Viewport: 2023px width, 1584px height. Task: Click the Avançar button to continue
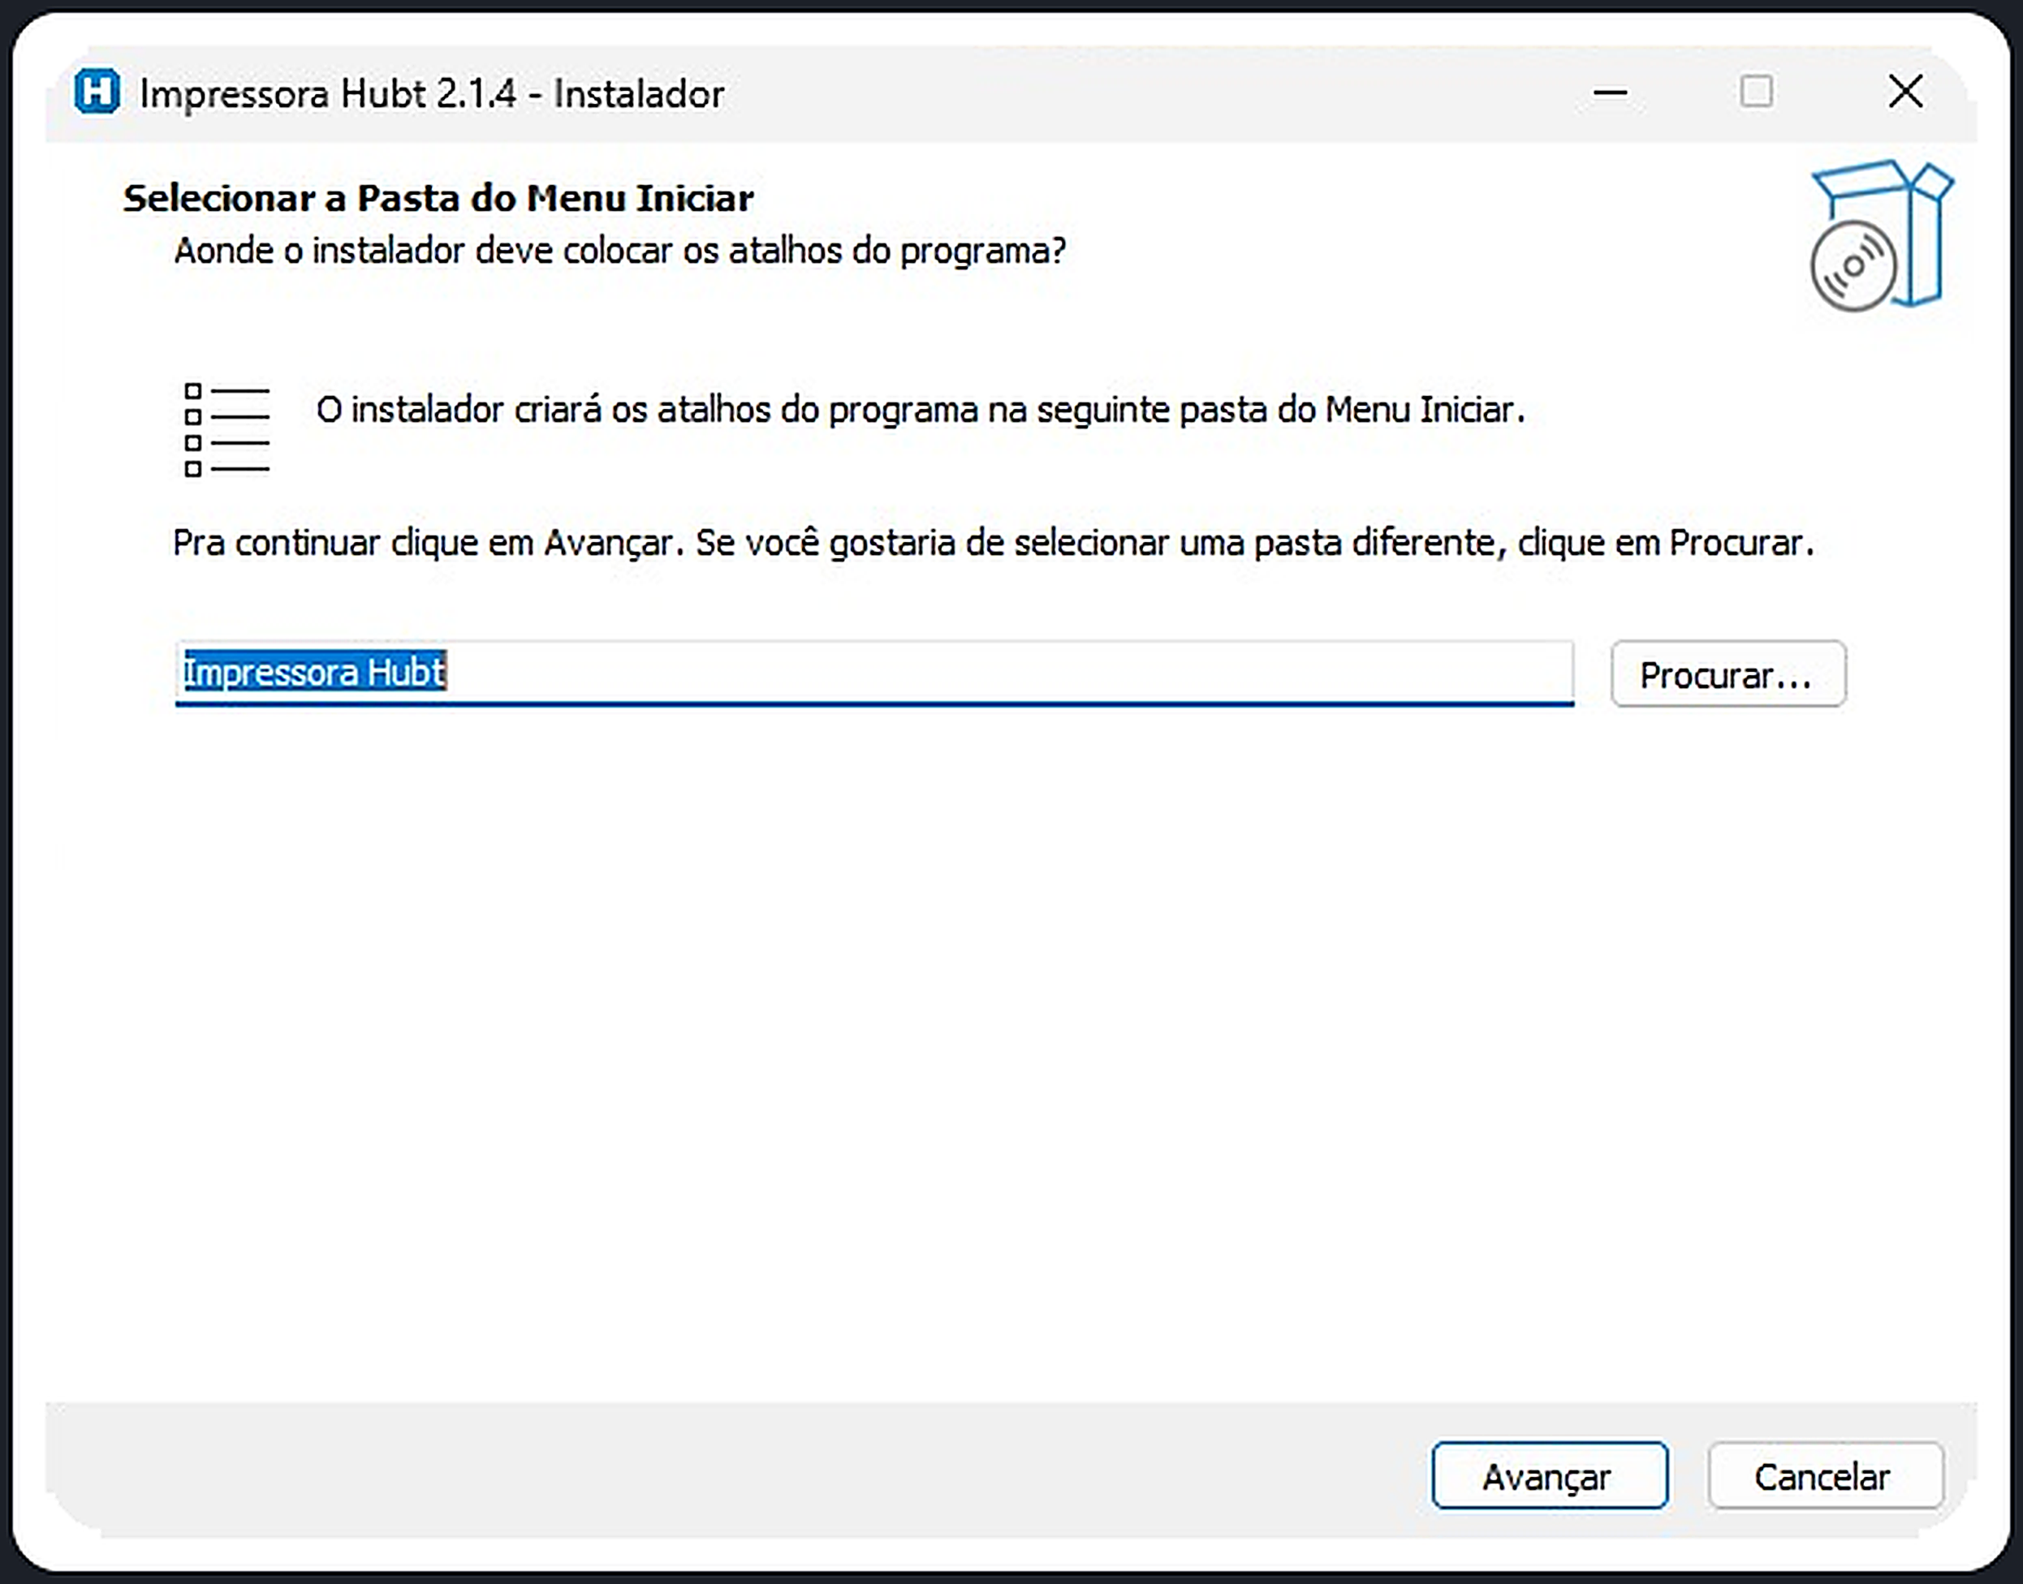pyautogui.click(x=1549, y=1475)
